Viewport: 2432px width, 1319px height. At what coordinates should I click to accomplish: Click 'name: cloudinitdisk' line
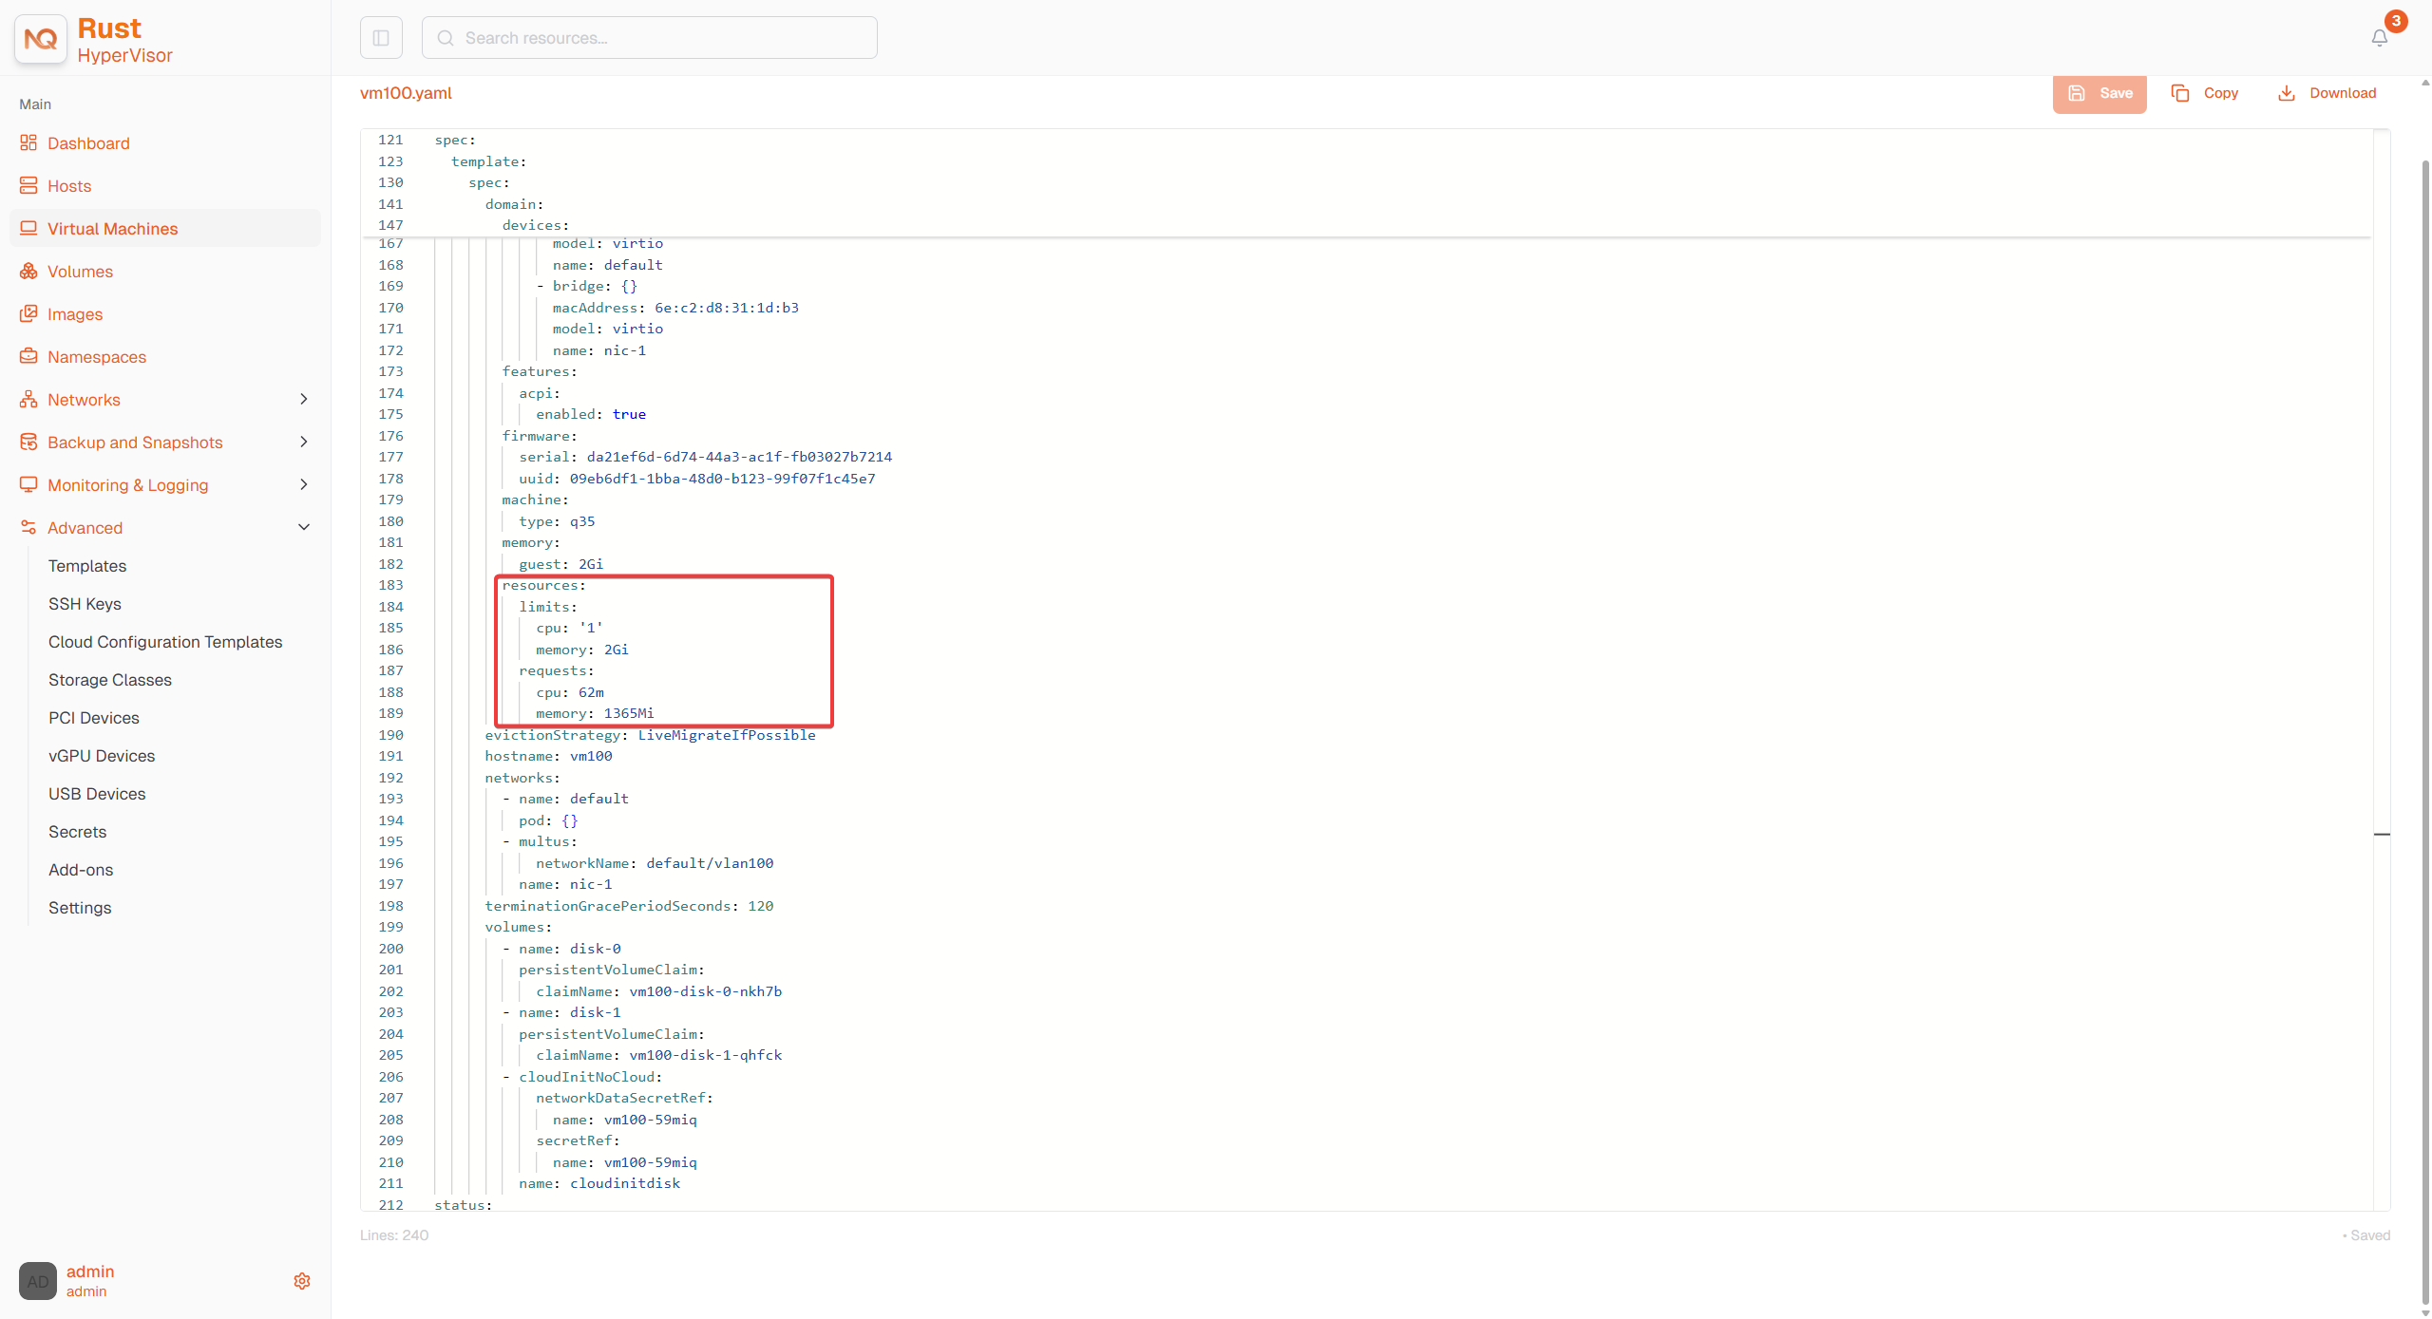[599, 1183]
